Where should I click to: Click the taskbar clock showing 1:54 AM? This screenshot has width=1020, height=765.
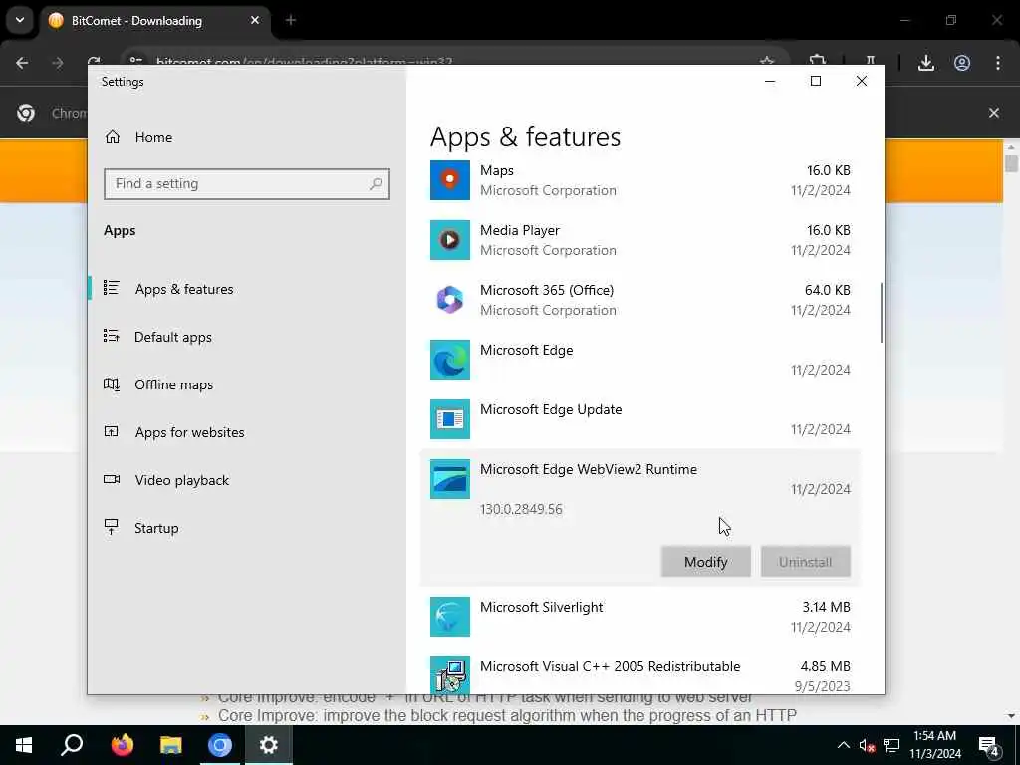[934, 745]
